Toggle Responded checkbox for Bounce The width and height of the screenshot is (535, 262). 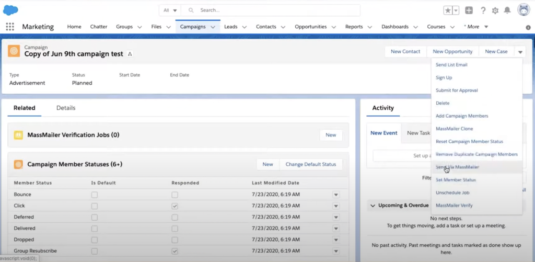click(175, 195)
